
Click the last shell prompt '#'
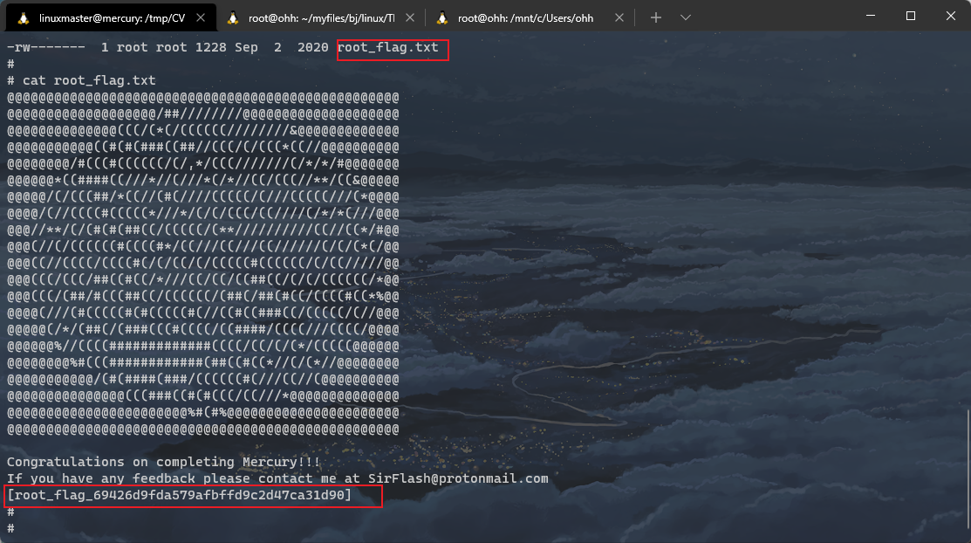pos(10,528)
